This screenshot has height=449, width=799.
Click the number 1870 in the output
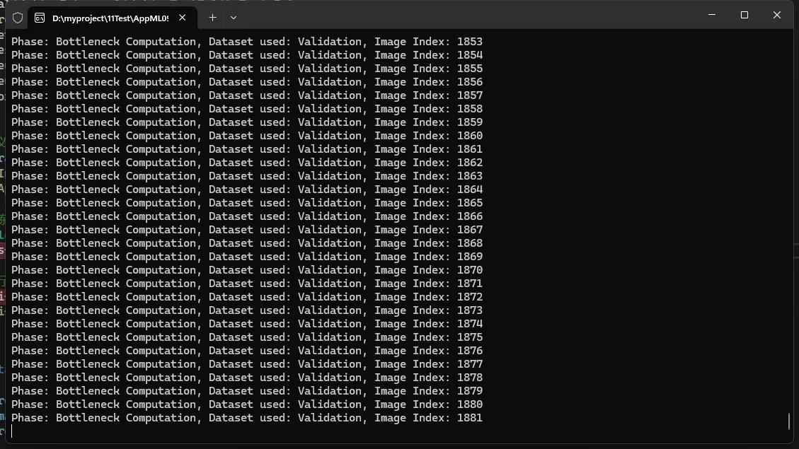pyautogui.click(x=469, y=270)
